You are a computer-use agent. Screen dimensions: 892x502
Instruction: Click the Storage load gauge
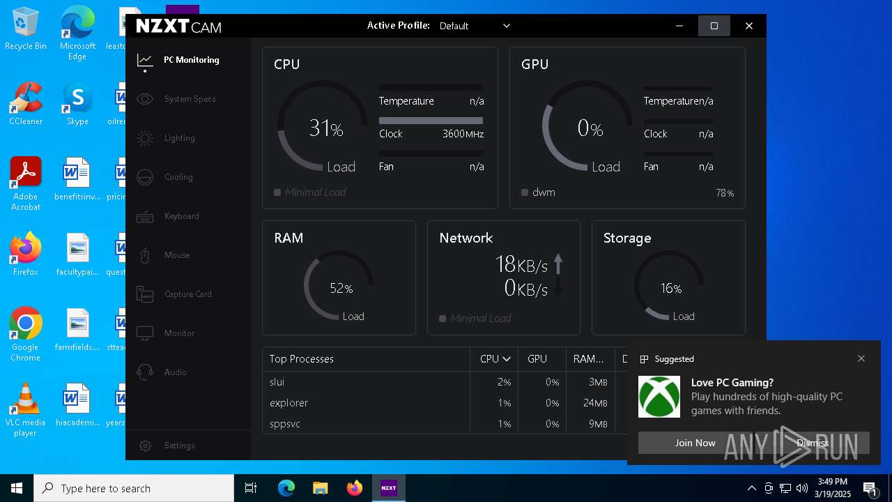click(x=669, y=285)
